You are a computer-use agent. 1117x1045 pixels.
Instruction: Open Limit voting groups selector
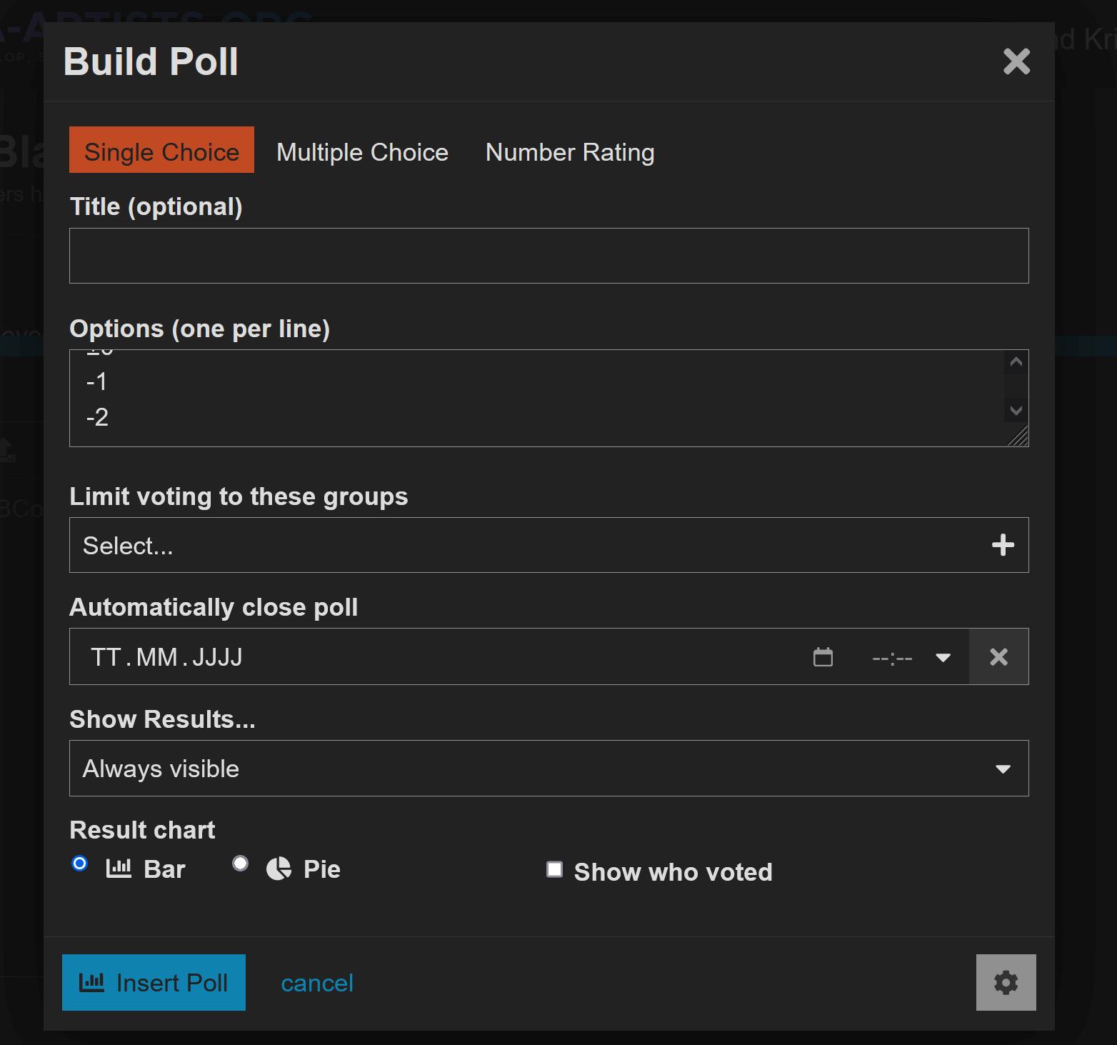529,545
